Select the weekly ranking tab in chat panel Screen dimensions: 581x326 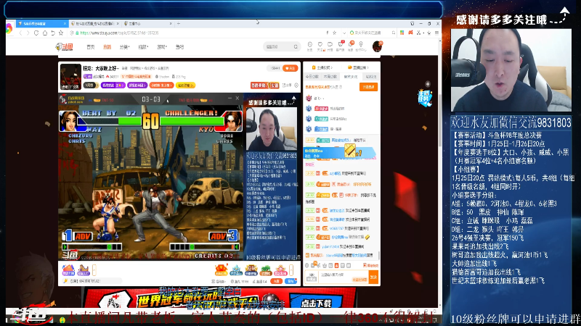point(330,77)
